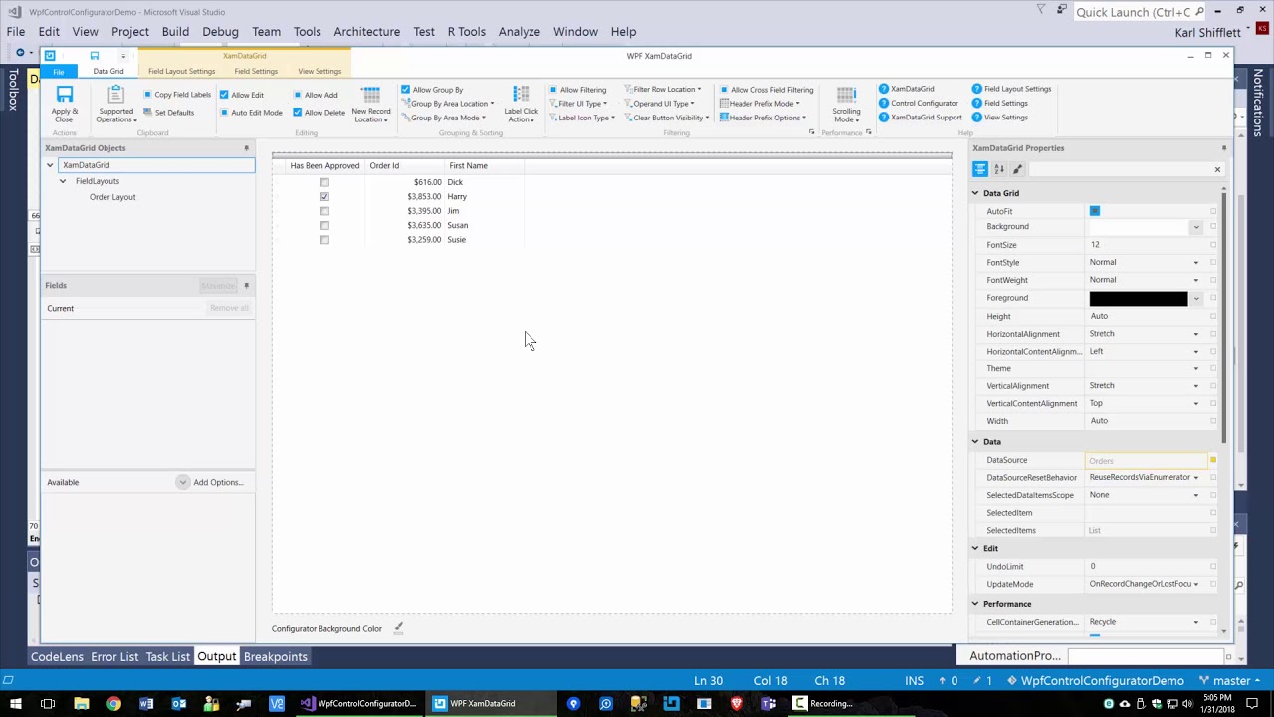Switch to Field Settings ribbon tab
Viewport: 1274px width, 717px height.
coord(256,72)
